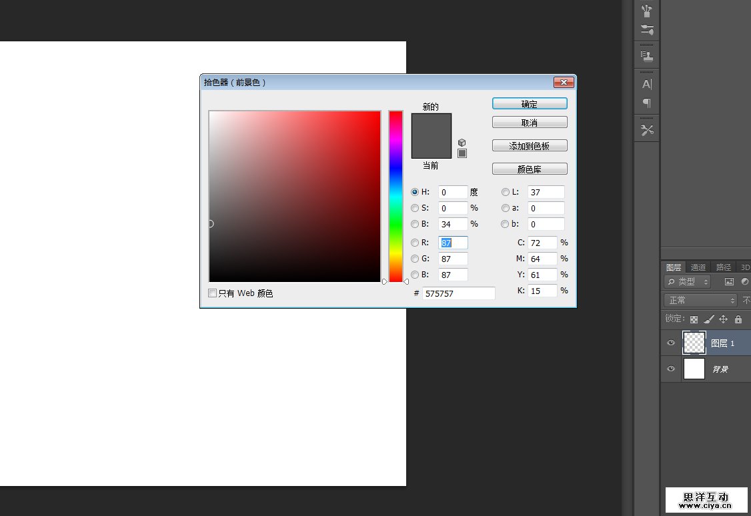
Task: Select the HSB brightness B radio button
Action: coord(415,224)
